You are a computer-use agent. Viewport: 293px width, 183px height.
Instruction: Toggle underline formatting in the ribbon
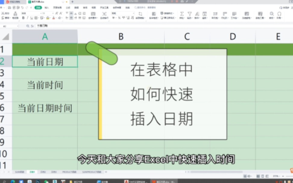tap(32, 17)
